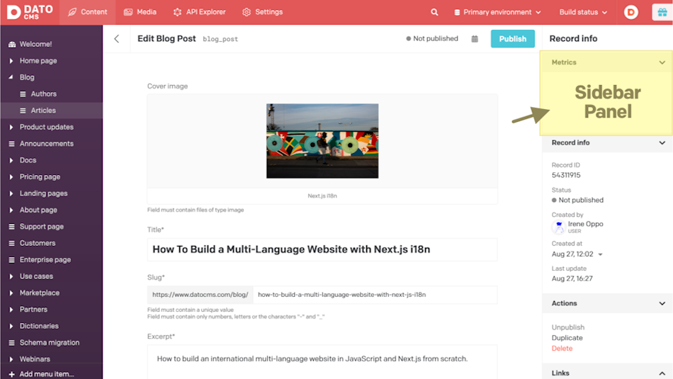Open the Settings tab
The image size is (673, 379).
coord(263,12)
